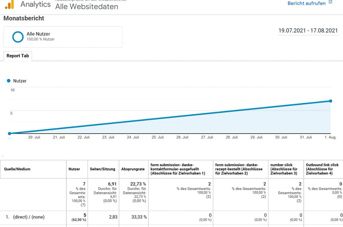
Task: Click the chart data point at 1. Aug
Action: click(x=331, y=101)
